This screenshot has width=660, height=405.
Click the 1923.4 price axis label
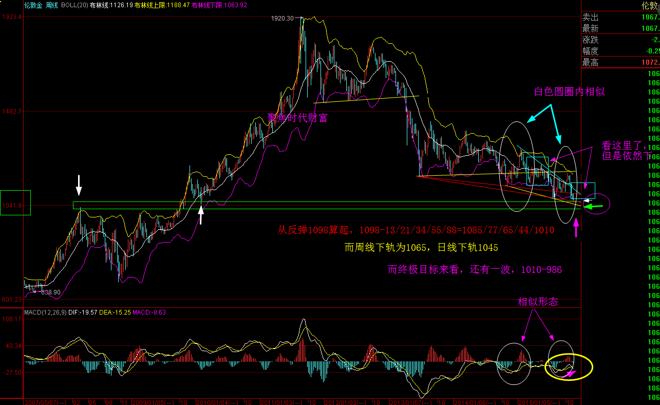click(x=12, y=17)
